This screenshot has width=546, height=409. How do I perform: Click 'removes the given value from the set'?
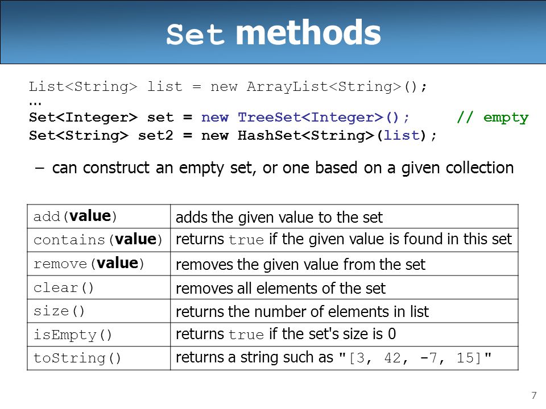[x=300, y=265]
